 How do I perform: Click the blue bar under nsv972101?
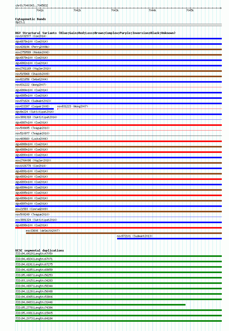tap(169, 239)
